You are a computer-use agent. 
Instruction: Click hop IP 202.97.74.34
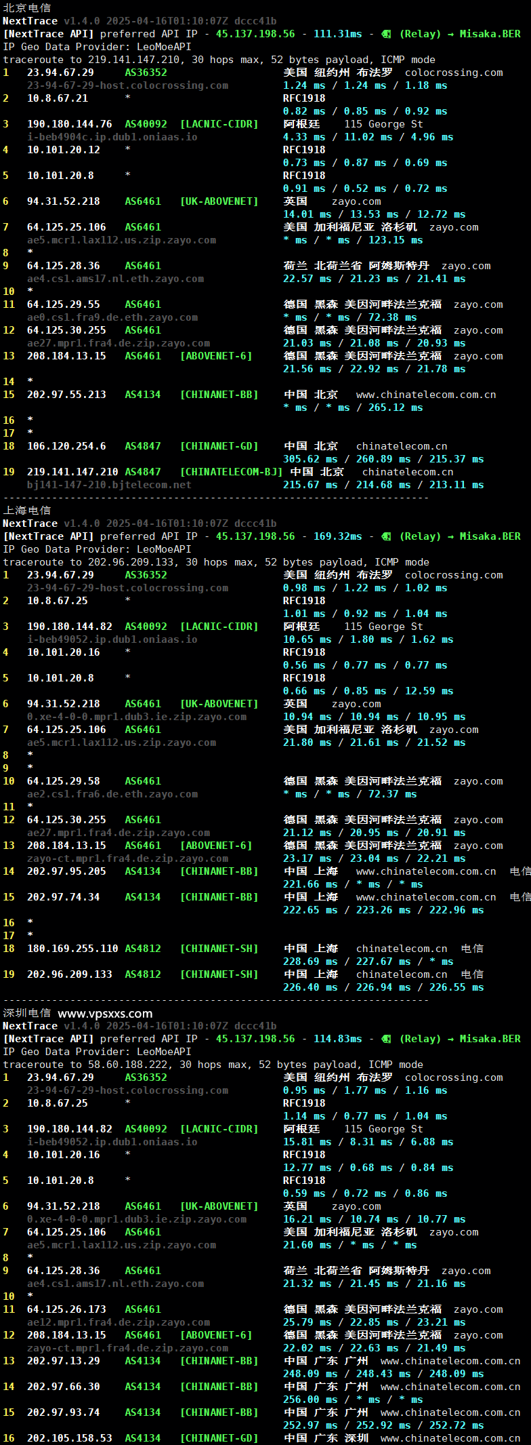(x=64, y=897)
